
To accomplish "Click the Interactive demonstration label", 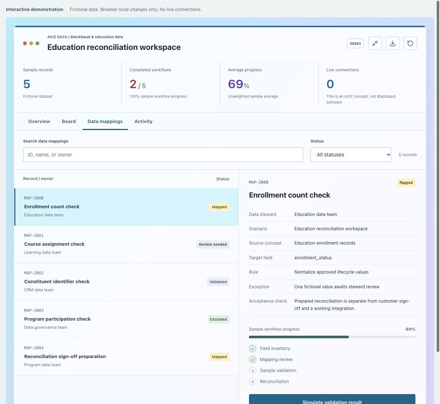I will 34,10.
